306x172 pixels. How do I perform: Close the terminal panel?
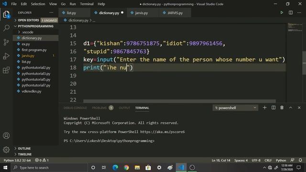[299, 107]
